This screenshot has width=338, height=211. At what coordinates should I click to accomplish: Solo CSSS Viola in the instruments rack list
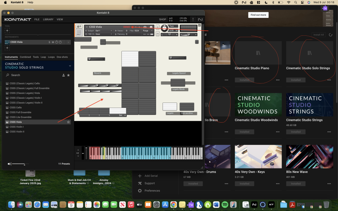click(x=49, y=42)
